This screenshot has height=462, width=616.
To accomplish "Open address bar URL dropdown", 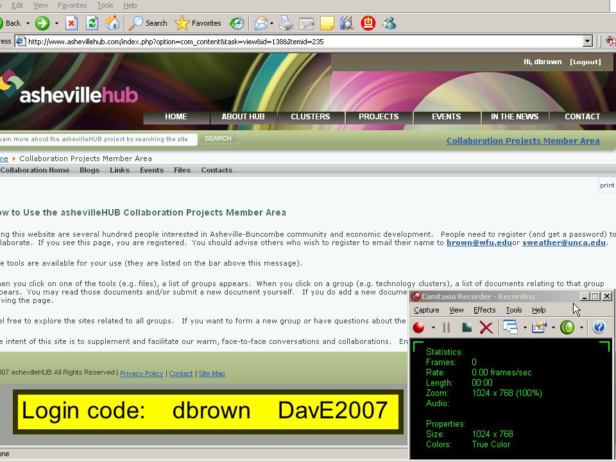I will [x=588, y=41].
